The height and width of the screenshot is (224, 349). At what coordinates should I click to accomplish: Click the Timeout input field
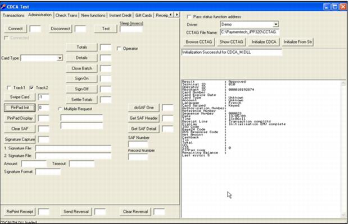(x=81, y=164)
